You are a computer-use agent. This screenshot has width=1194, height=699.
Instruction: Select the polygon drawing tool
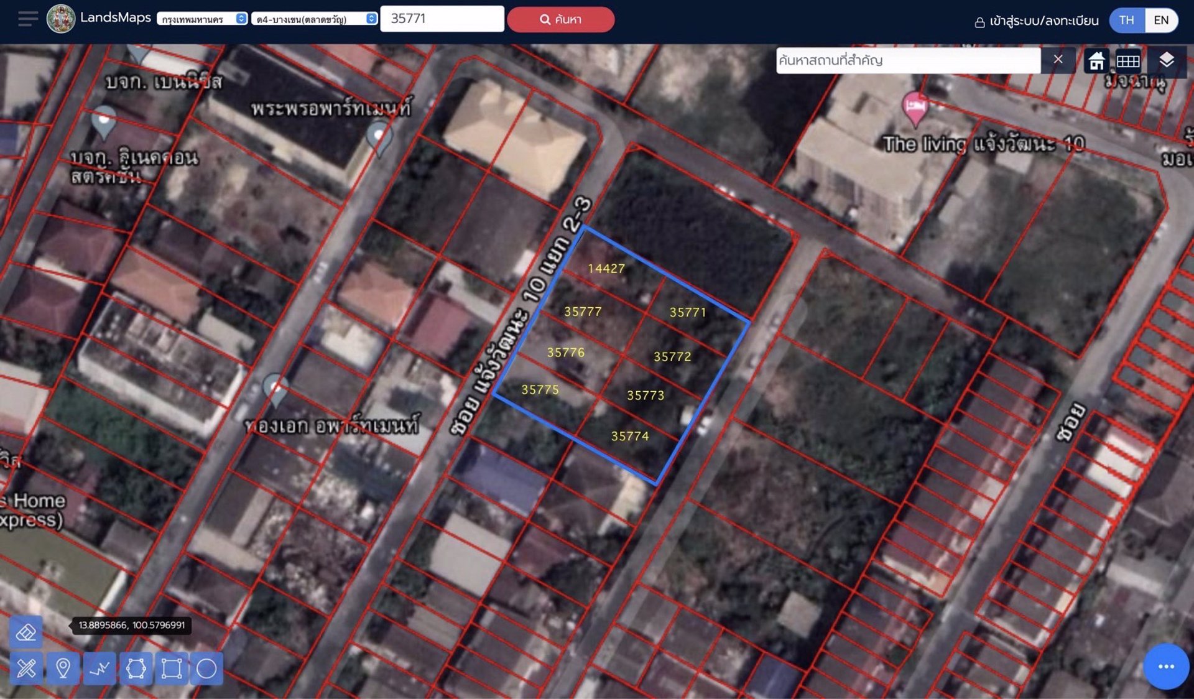point(136,669)
